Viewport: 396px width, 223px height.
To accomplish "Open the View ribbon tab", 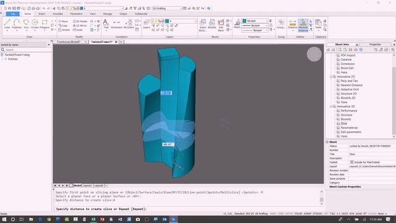I will click(x=93, y=14).
